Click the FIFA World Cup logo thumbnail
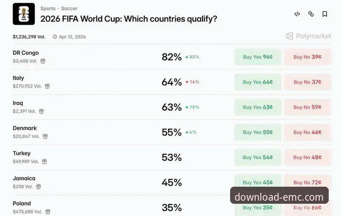The image size is (341, 216). point(24,14)
